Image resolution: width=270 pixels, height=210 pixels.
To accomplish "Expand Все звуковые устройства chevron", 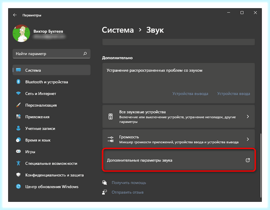I will point(247,117).
